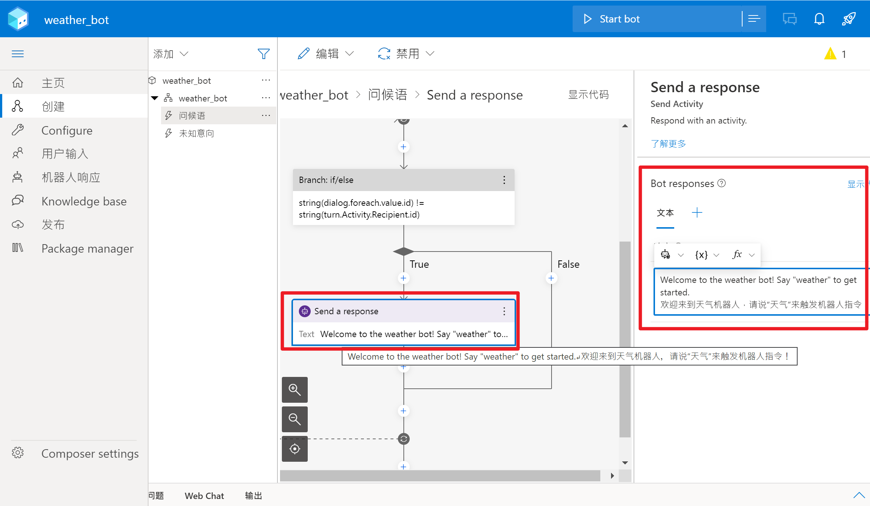The width and height of the screenshot is (870, 506).
Task: Click the recenter canvas target icon
Action: click(x=294, y=449)
